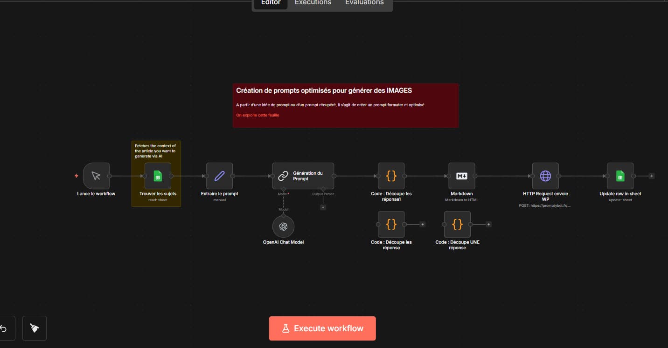Click plus connector on Code : Découpe UNE réponse
668x348 pixels.
click(x=488, y=225)
